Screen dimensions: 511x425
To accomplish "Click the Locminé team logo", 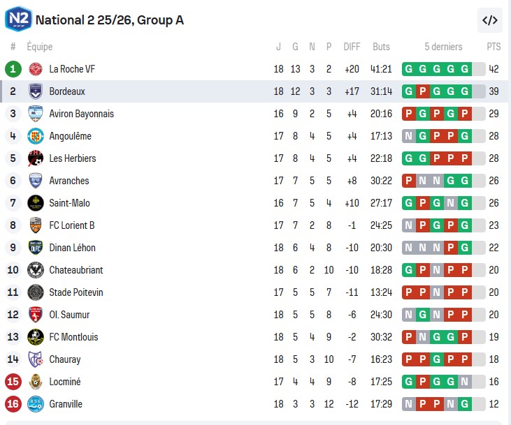I will pos(36,382).
